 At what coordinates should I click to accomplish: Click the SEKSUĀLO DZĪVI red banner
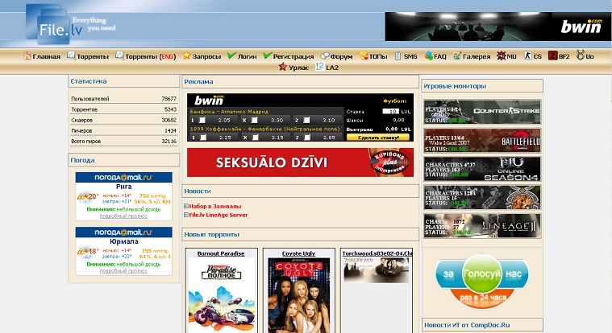coord(300,162)
